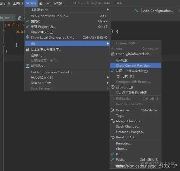Click the green hammer Build icon

point(136,11)
